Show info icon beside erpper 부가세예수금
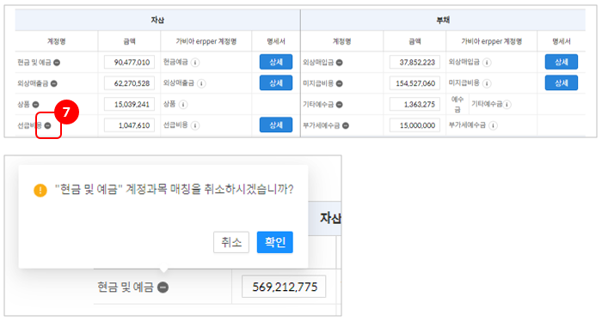 [493, 125]
